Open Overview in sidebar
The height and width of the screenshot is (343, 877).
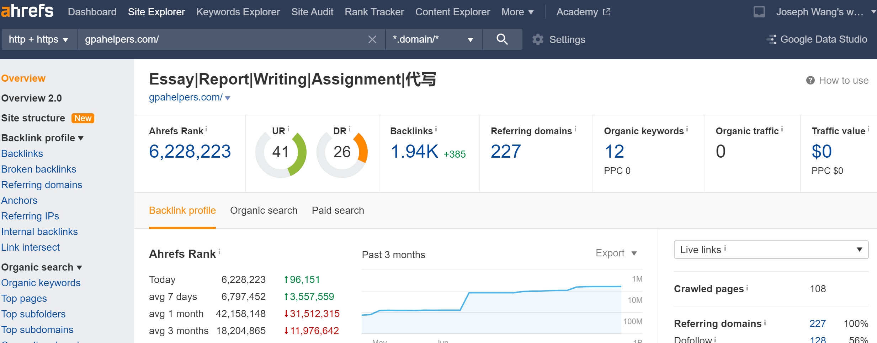point(23,78)
